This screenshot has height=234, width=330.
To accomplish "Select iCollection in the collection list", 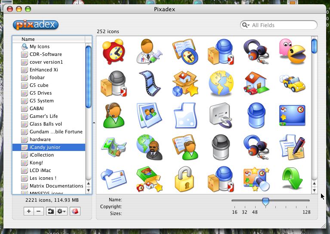I will (42, 155).
